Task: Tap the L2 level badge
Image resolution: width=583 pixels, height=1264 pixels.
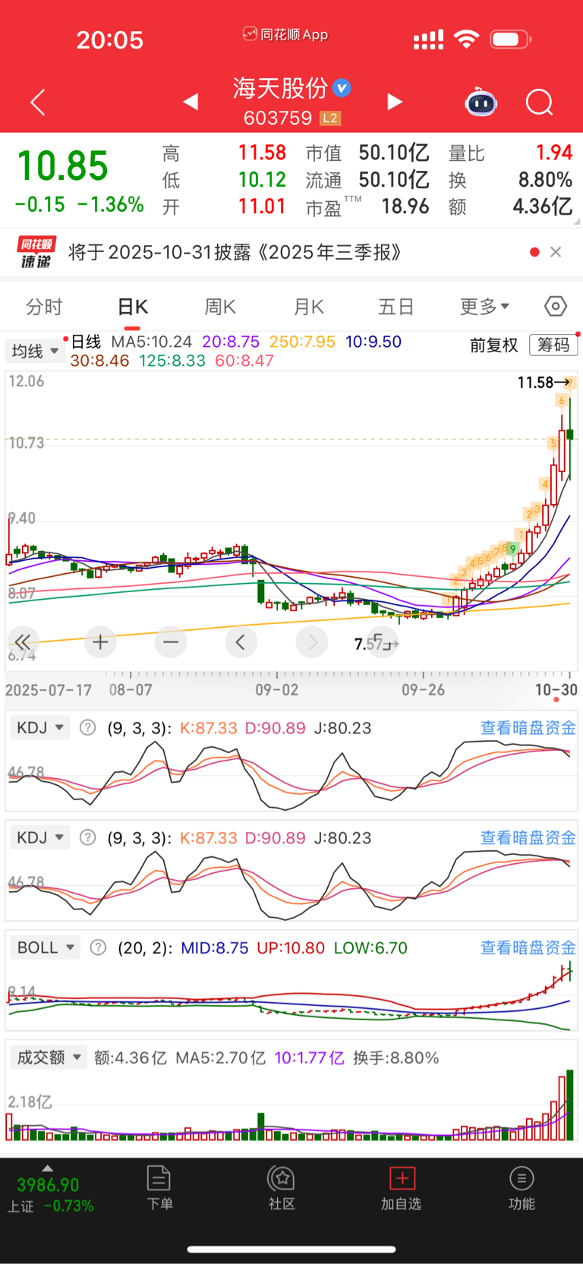Action: point(330,118)
